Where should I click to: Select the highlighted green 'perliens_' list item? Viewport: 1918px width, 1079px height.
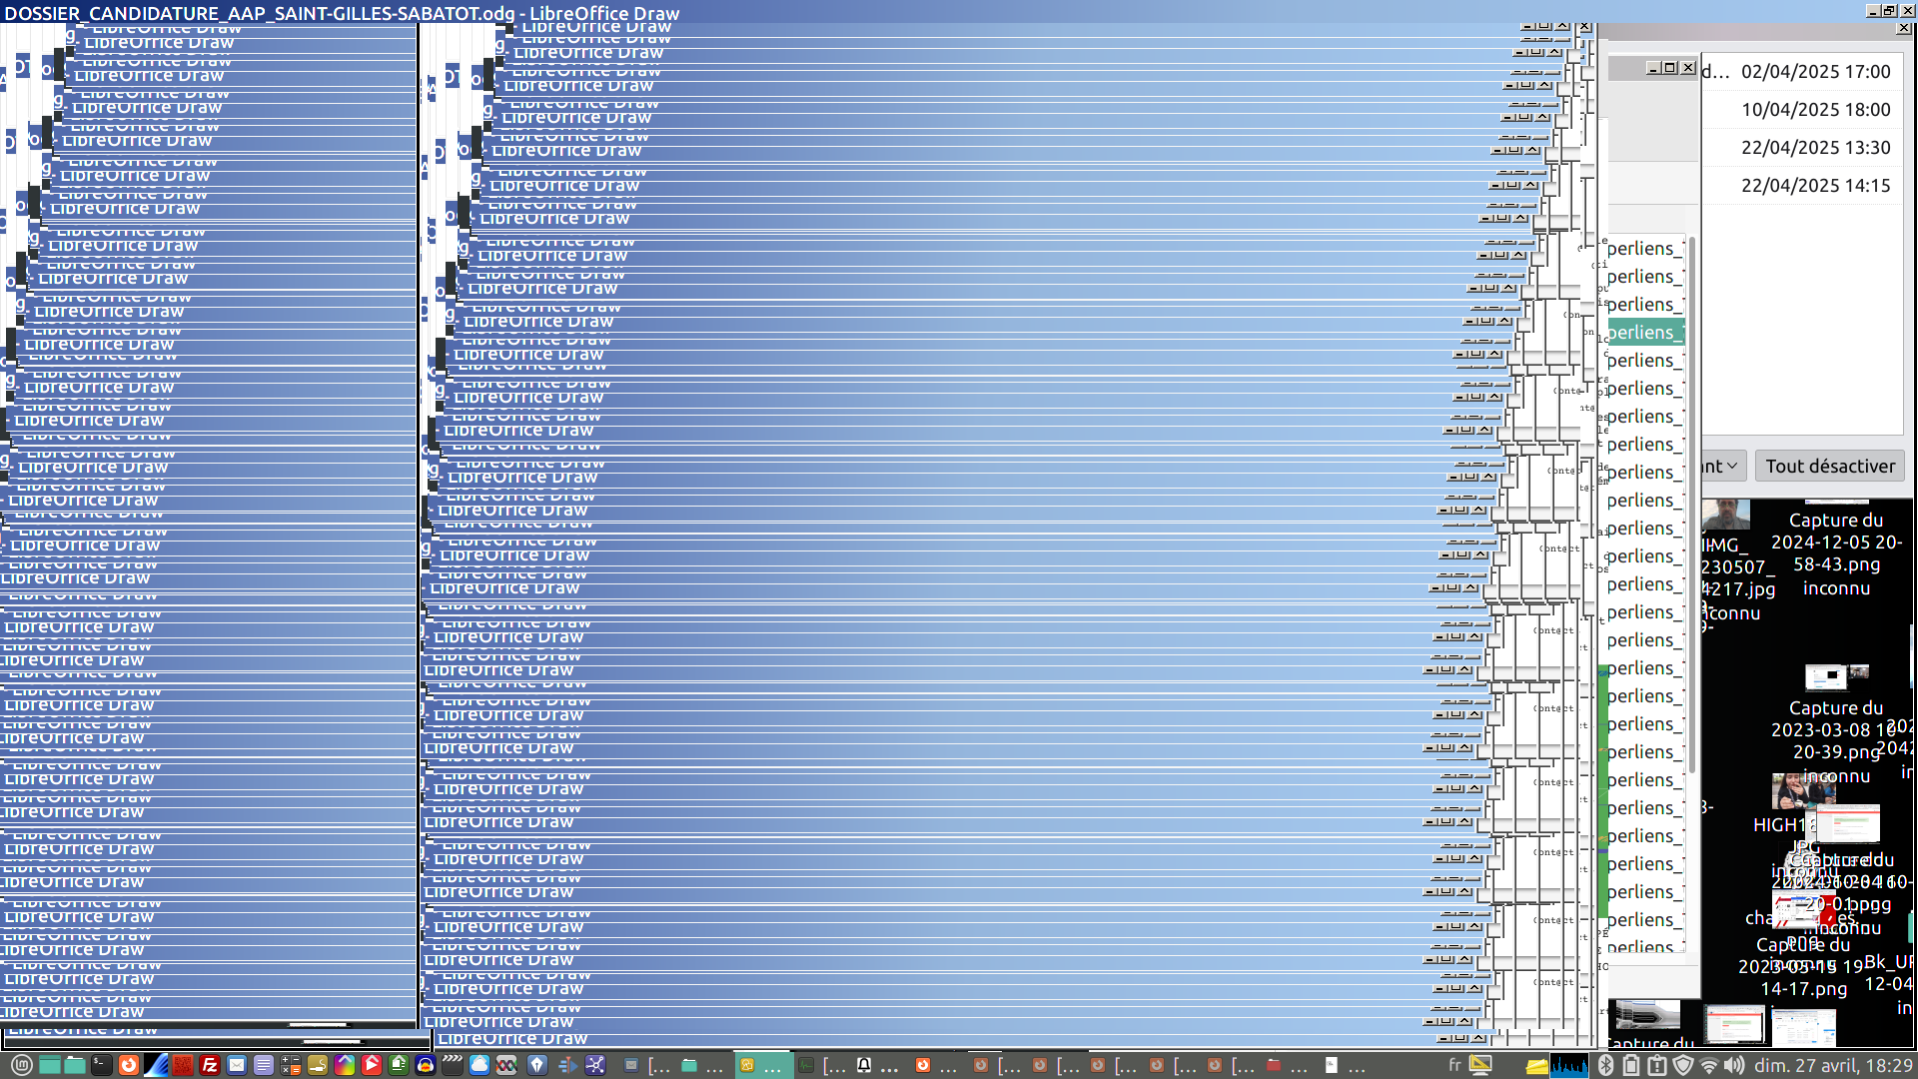click(1644, 333)
